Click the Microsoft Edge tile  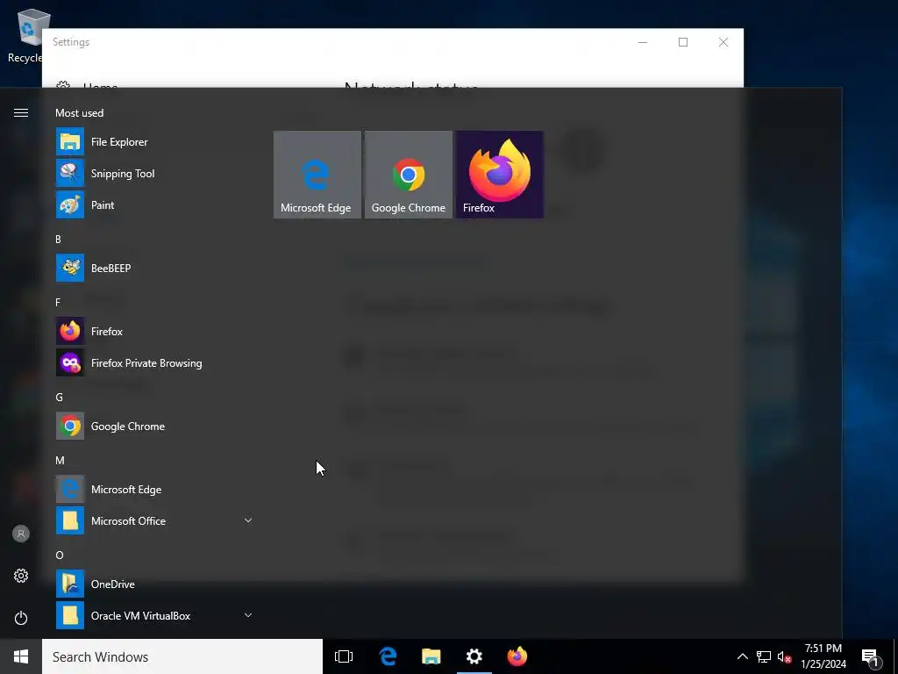317,175
